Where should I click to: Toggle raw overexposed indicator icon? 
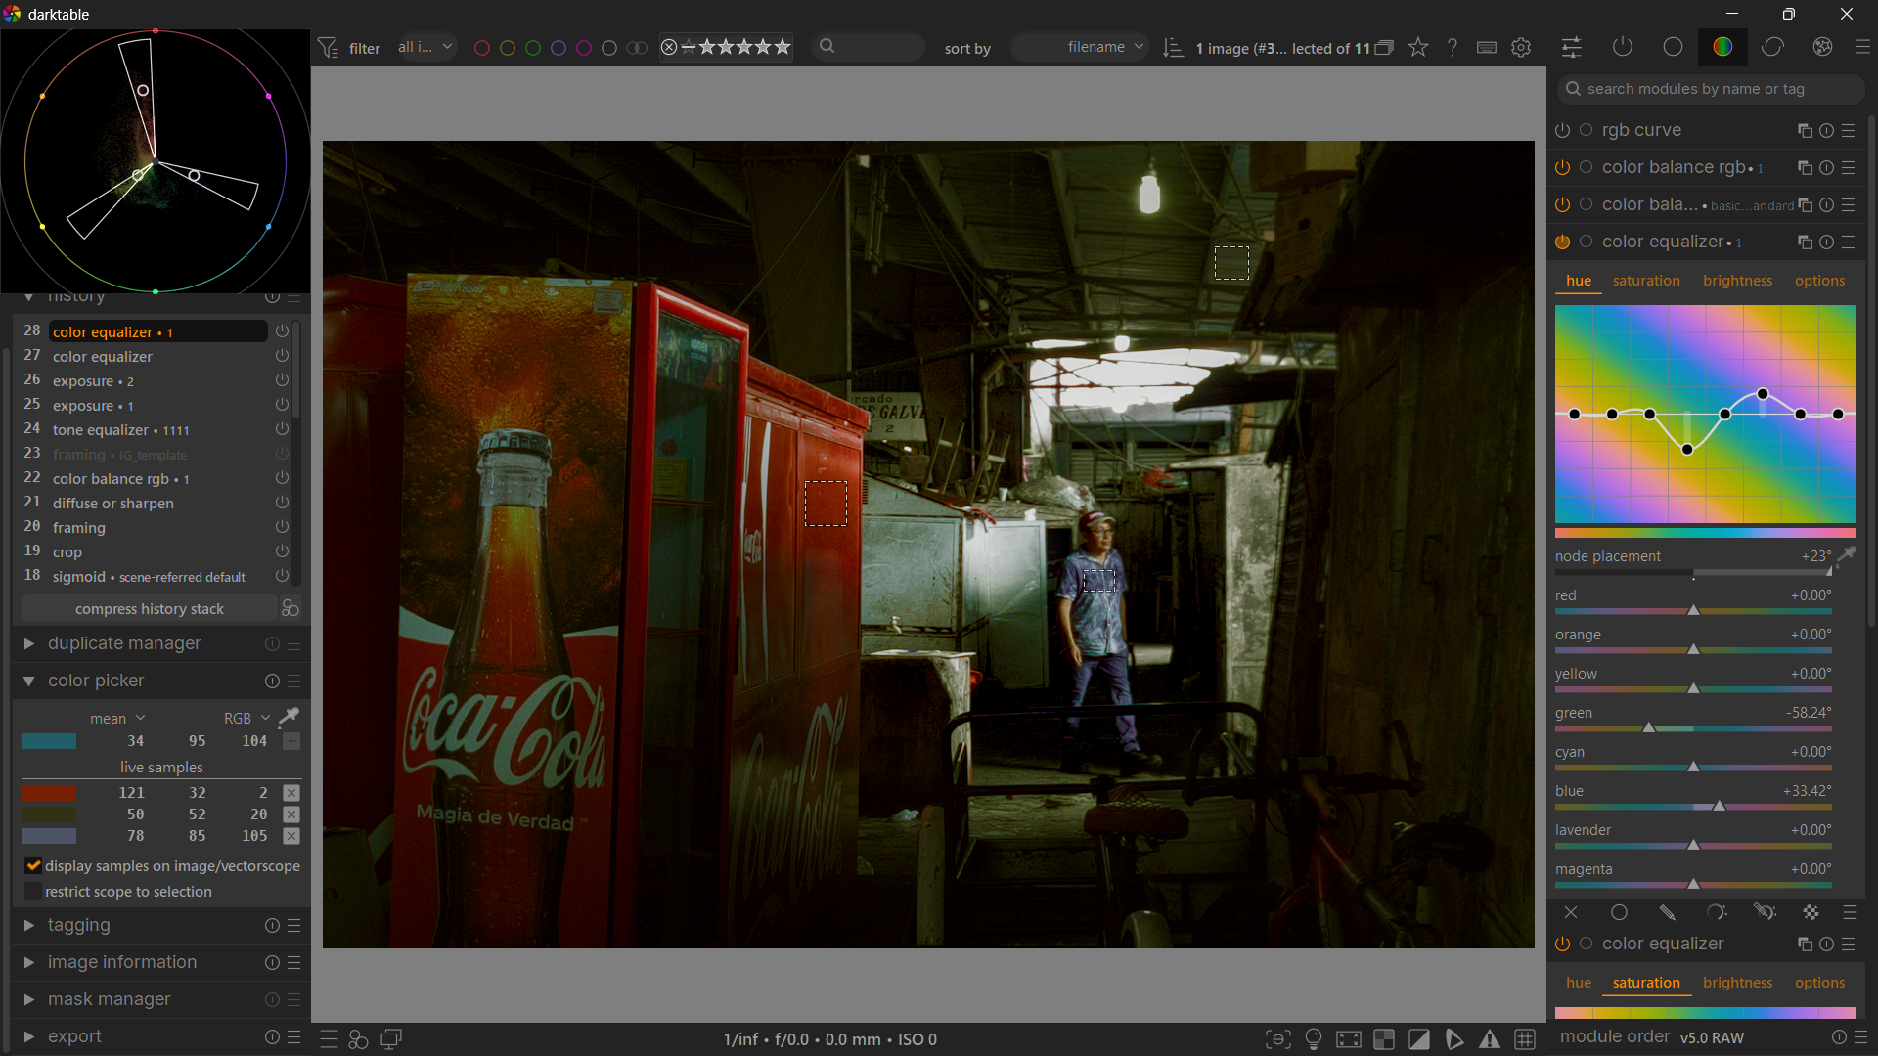click(1384, 1039)
